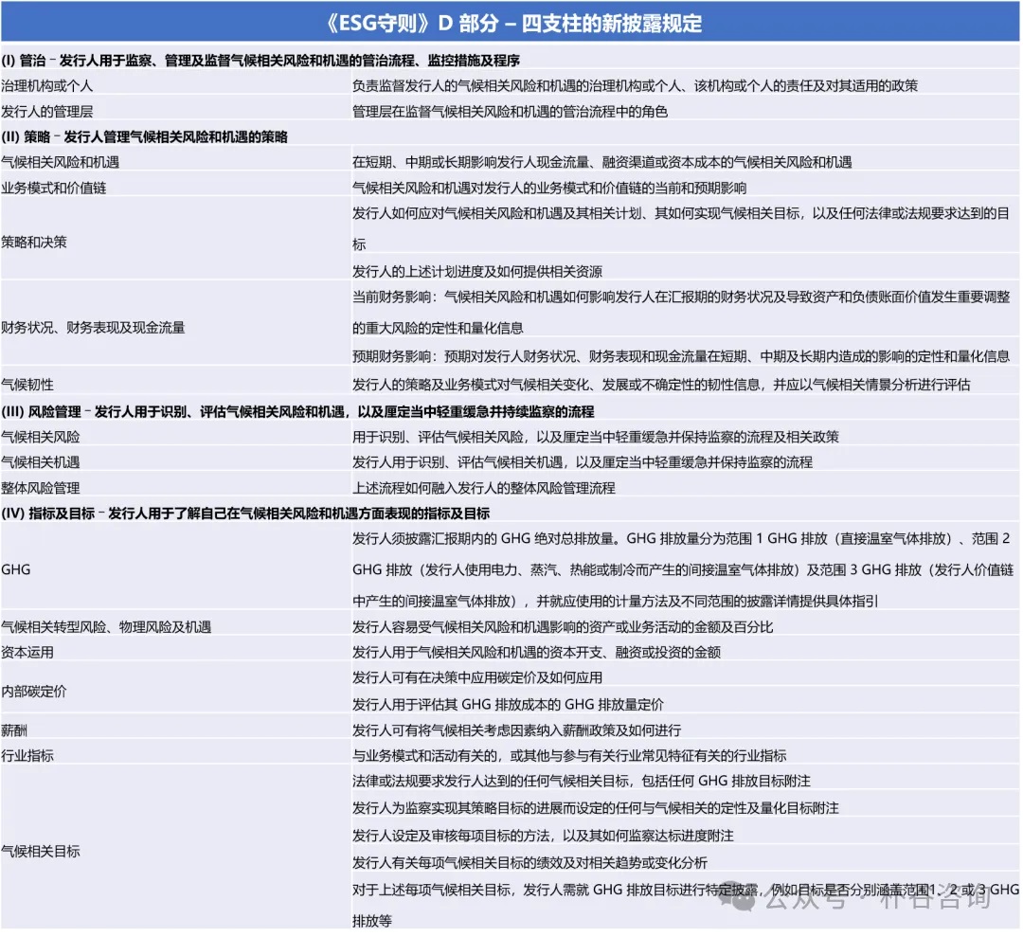Click the line starting with '预期财务影响'
The image size is (1023, 937).
click(681, 356)
